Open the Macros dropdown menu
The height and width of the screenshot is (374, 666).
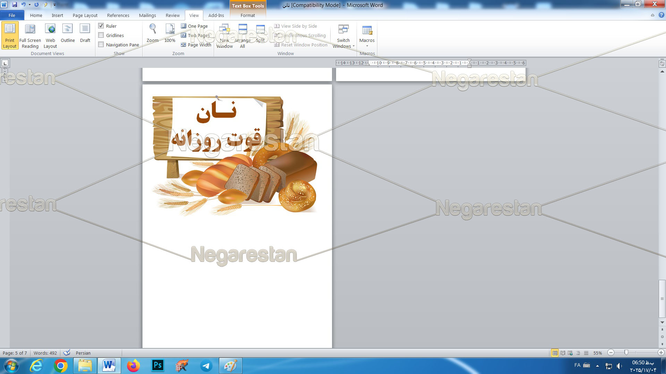click(367, 36)
